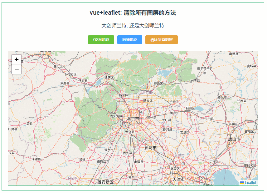Click 古冶区 label on the map
The width and height of the screenshot is (267, 193).
(x=249, y=131)
